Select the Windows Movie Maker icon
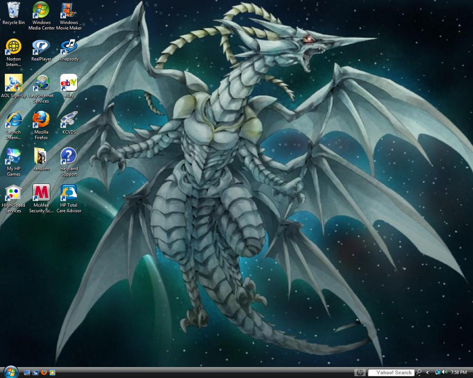Screen dimensions: 473x378 (x=69, y=16)
